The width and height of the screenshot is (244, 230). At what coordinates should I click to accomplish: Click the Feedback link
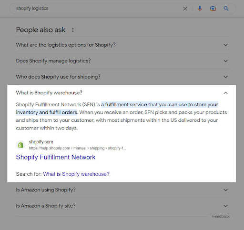pyautogui.click(x=221, y=216)
